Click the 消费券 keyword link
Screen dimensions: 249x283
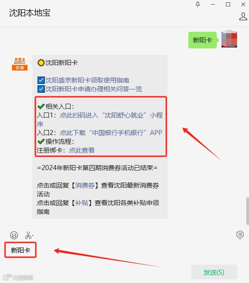coord(85,185)
